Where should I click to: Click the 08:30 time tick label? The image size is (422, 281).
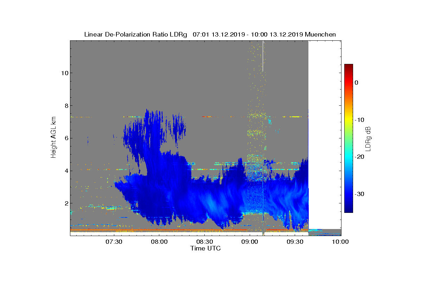pyautogui.click(x=205, y=242)
